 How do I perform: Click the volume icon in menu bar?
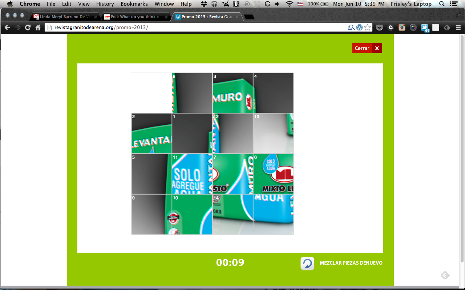coord(278,4)
